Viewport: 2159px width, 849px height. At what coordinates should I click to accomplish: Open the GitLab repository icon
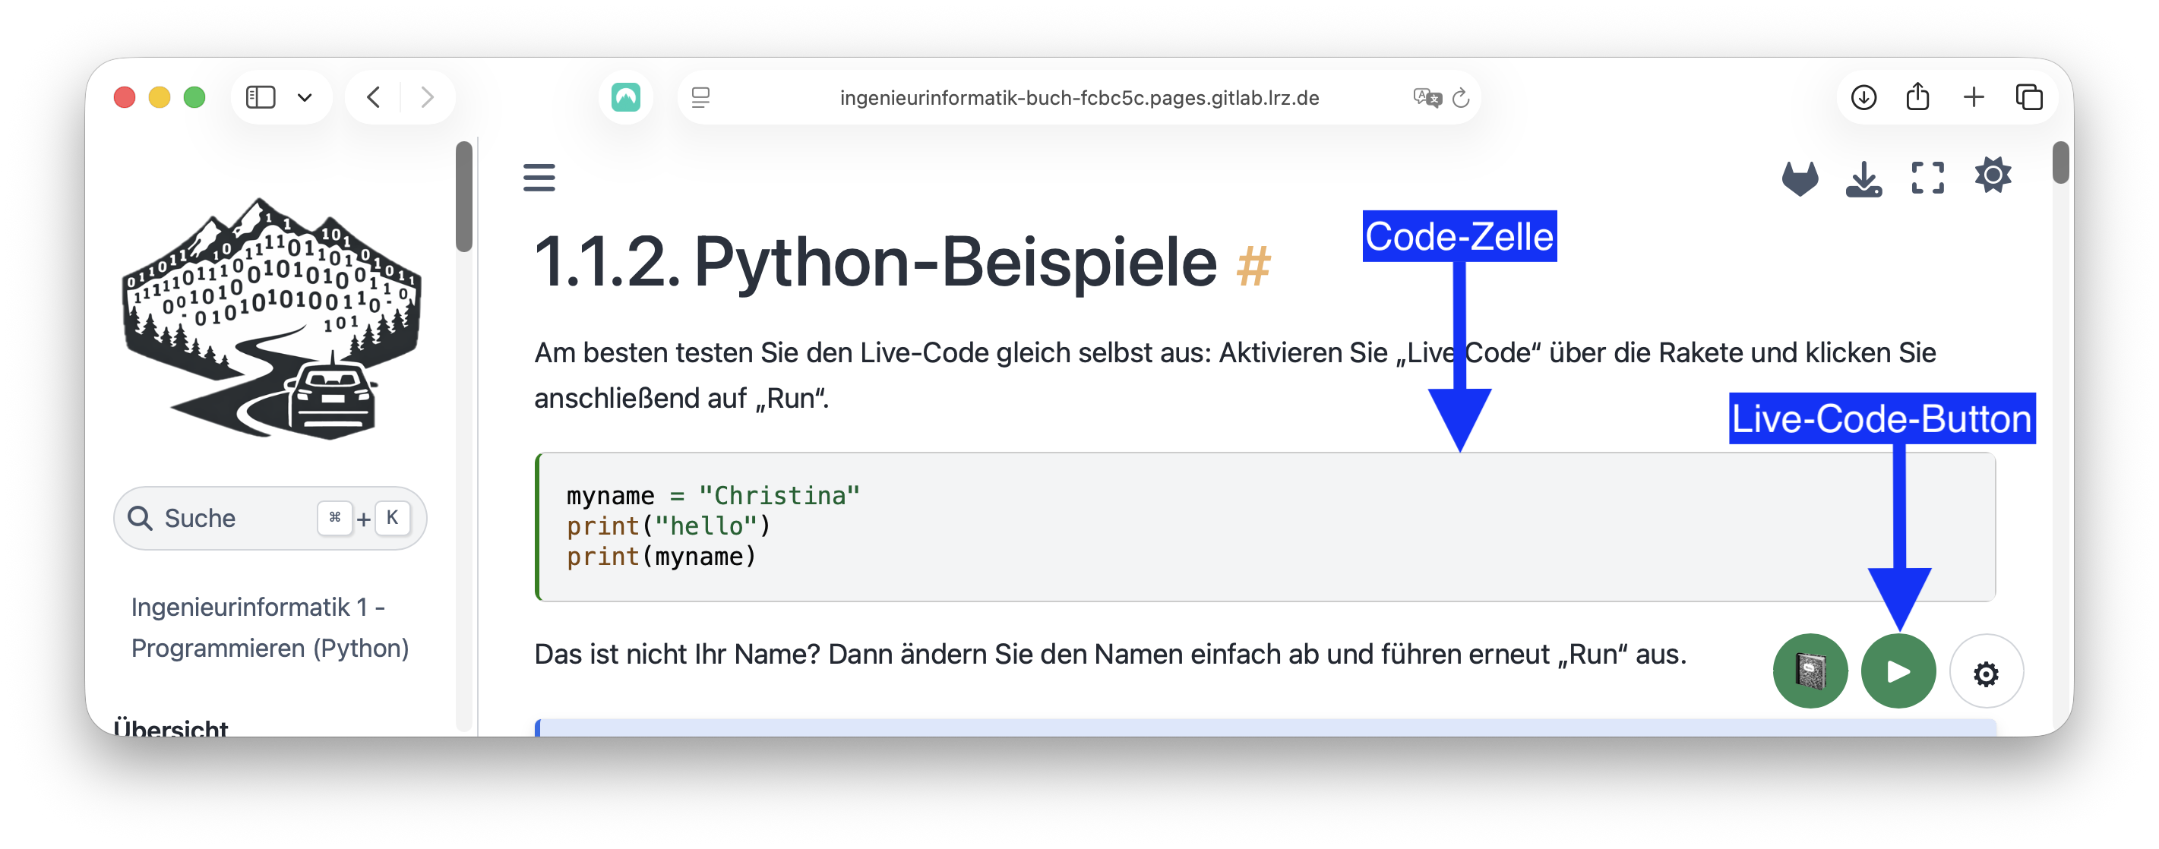(x=1800, y=178)
